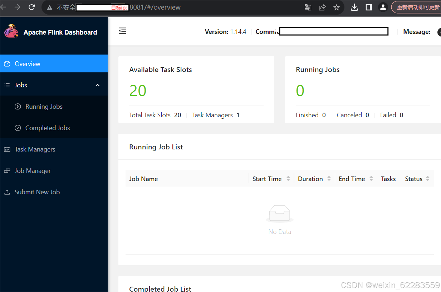Click the Available Task Slots value 20

138,91
